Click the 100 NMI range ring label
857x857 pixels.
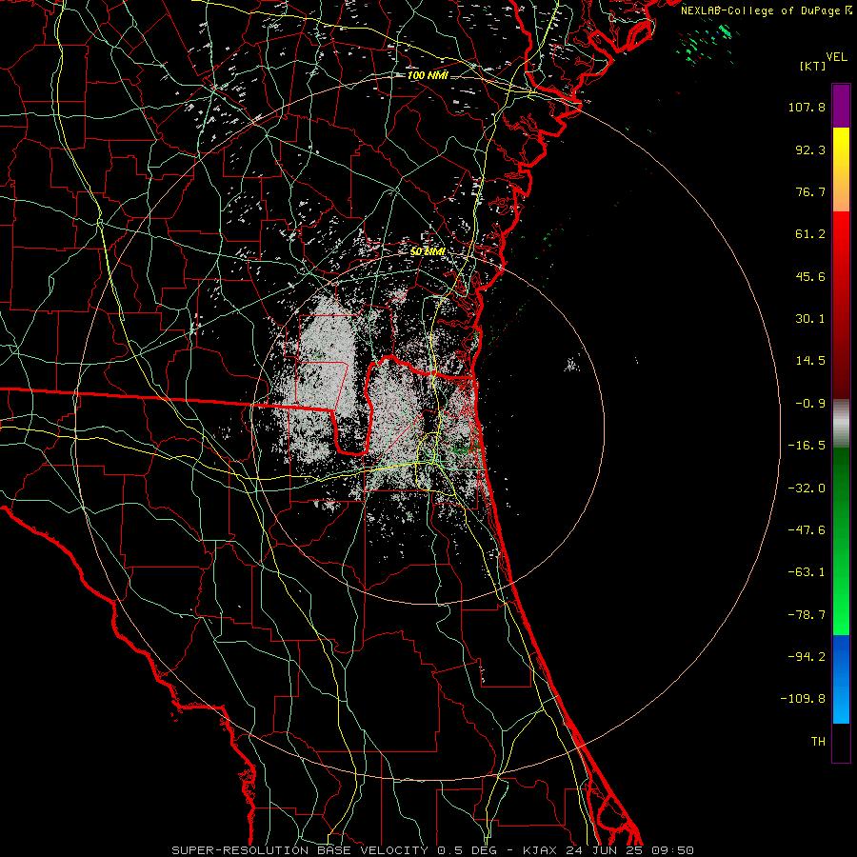coord(428,75)
